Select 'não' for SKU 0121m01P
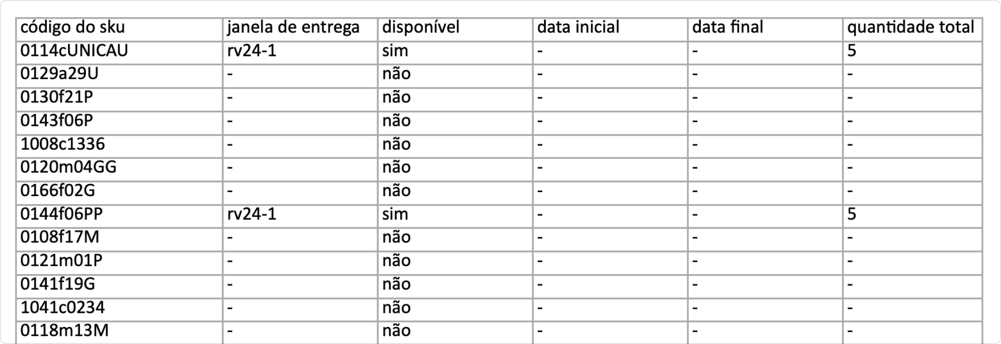This screenshot has width=1001, height=344. click(x=396, y=261)
